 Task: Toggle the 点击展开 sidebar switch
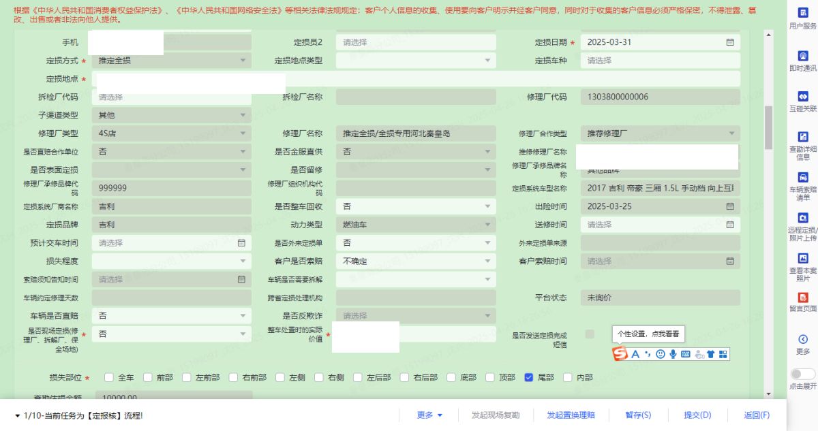(x=802, y=374)
